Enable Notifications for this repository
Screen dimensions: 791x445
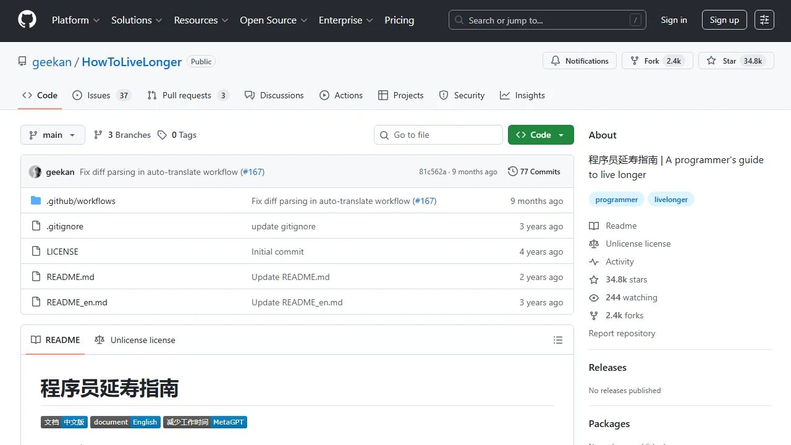click(x=580, y=61)
